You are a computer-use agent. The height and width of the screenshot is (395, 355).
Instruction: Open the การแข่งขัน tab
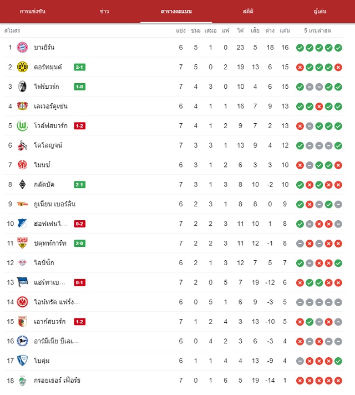coord(33,11)
